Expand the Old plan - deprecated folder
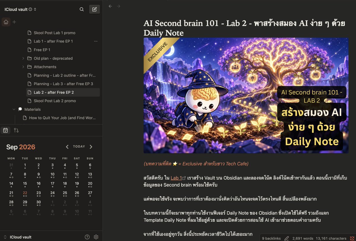Image resolution: width=356 pixels, height=241 pixels. pyautogui.click(x=23, y=58)
